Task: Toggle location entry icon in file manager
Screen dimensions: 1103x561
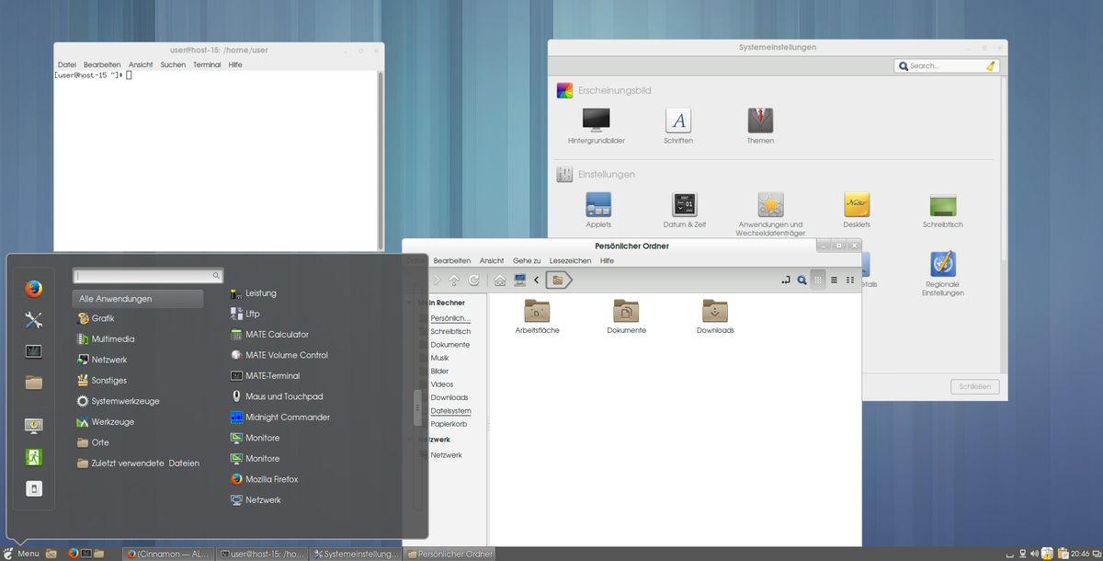Action: pyautogui.click(x=786, y=280)
